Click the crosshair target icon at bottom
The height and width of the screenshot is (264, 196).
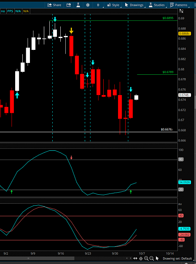coord(141,258)
